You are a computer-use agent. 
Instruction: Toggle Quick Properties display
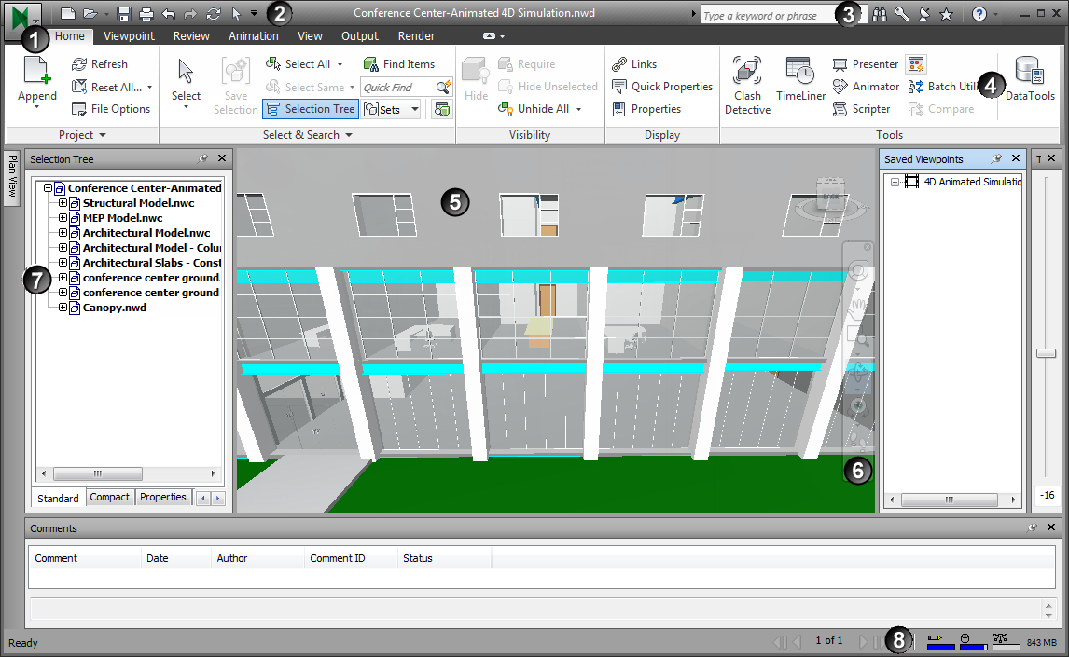(x=662, y=87)
